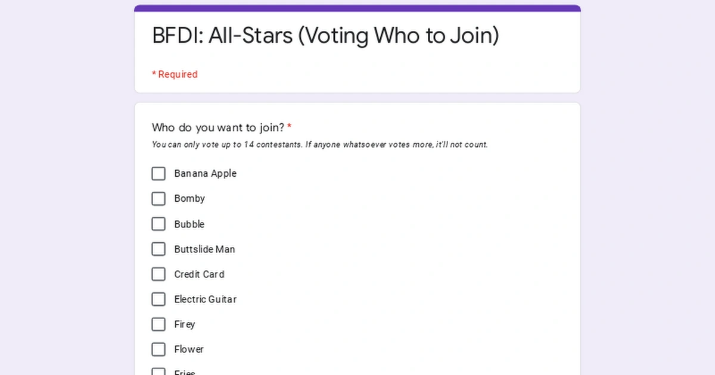Select the Flower label text
This screenshot has height=375, width=715.
189,349
